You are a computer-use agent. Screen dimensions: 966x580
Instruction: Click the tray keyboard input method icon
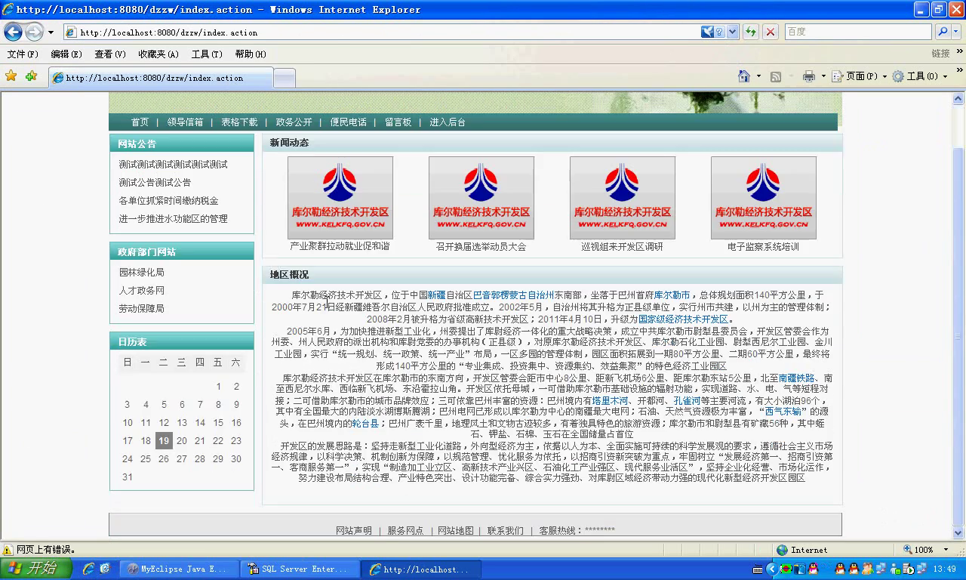click(757, 569)
